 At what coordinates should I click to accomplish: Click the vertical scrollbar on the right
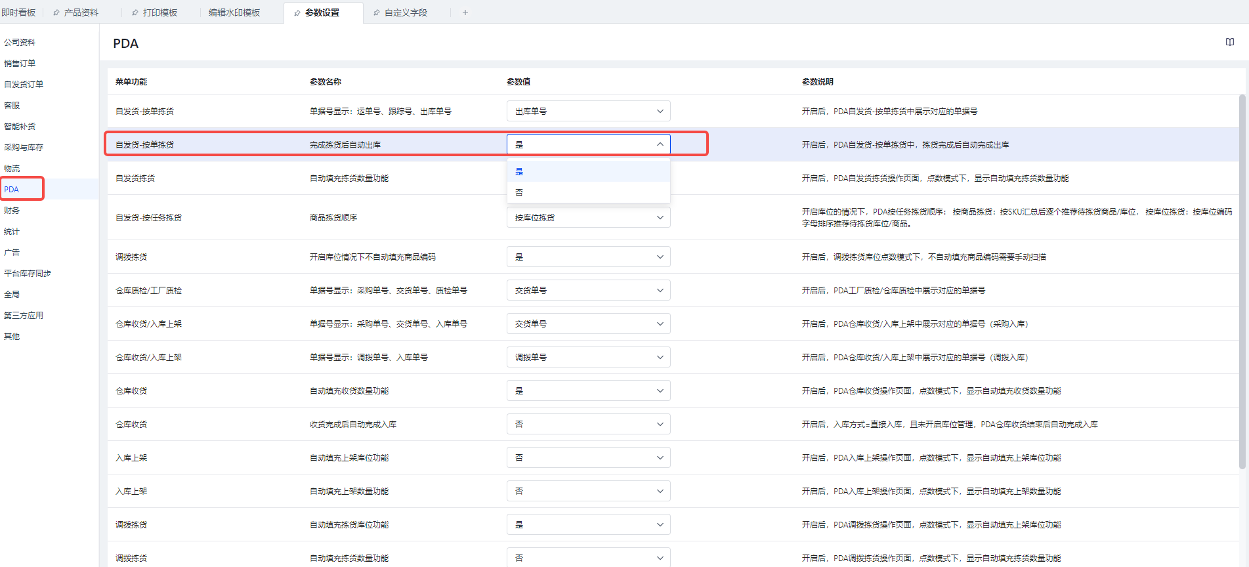click(x=1242, y=282)
